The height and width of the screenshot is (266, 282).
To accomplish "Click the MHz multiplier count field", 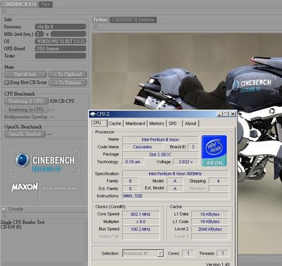I will 39,34.
